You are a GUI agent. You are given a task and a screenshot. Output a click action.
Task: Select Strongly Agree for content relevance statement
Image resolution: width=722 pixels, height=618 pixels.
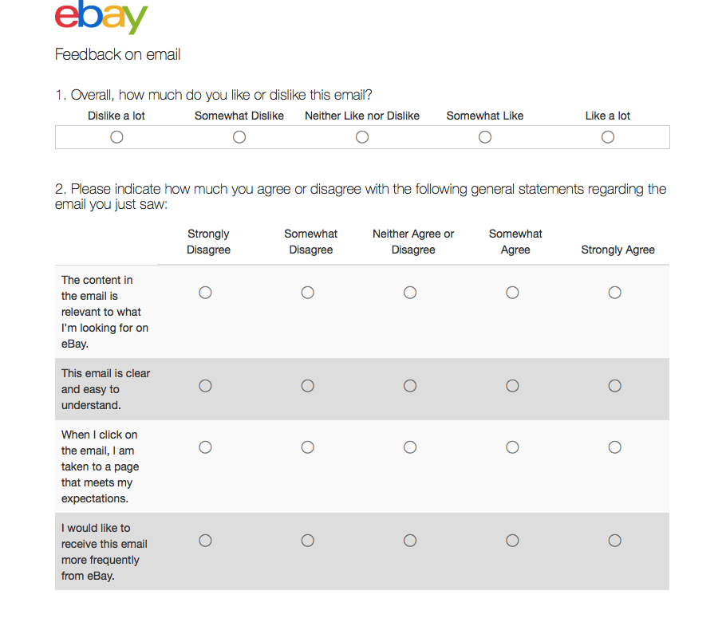click(x=615, y=293)
